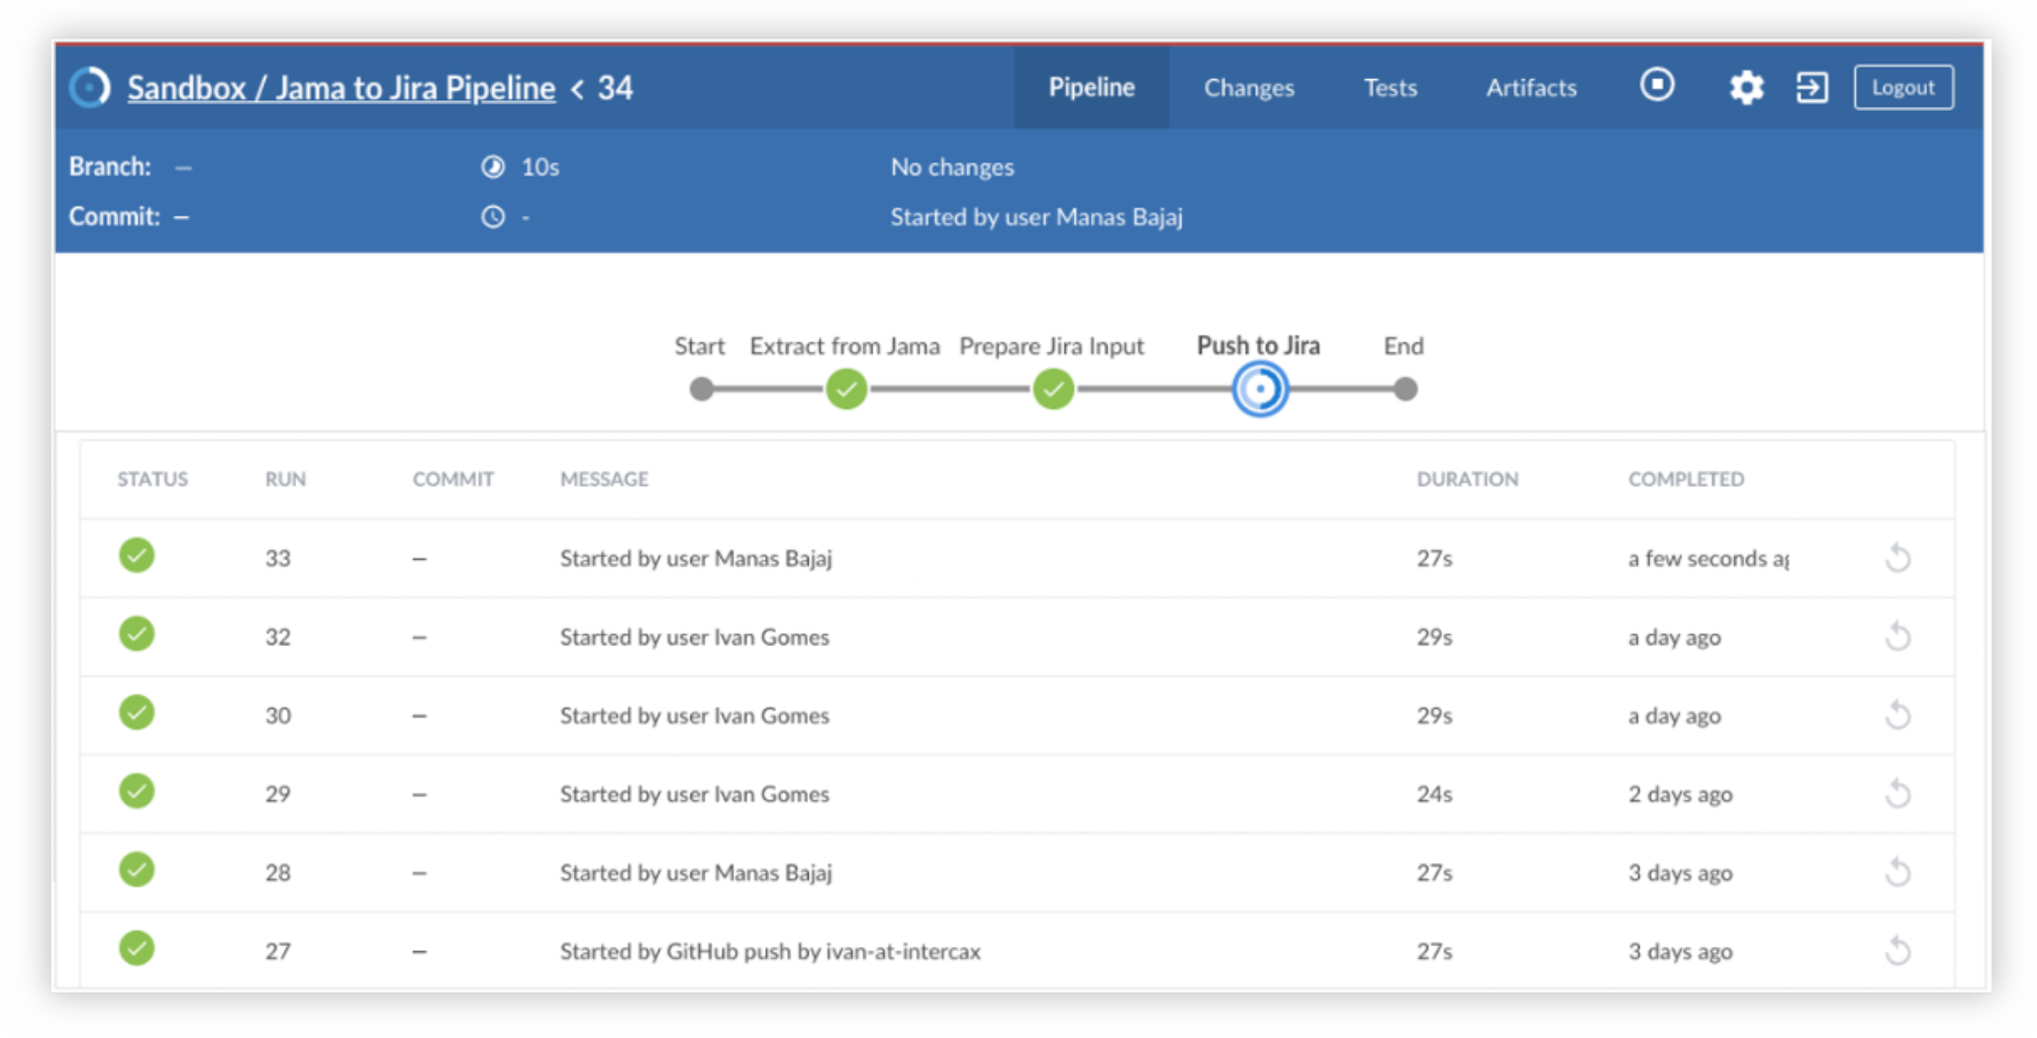
Task: Select the Prepare Jira Input stage node
Action: 1053,389
